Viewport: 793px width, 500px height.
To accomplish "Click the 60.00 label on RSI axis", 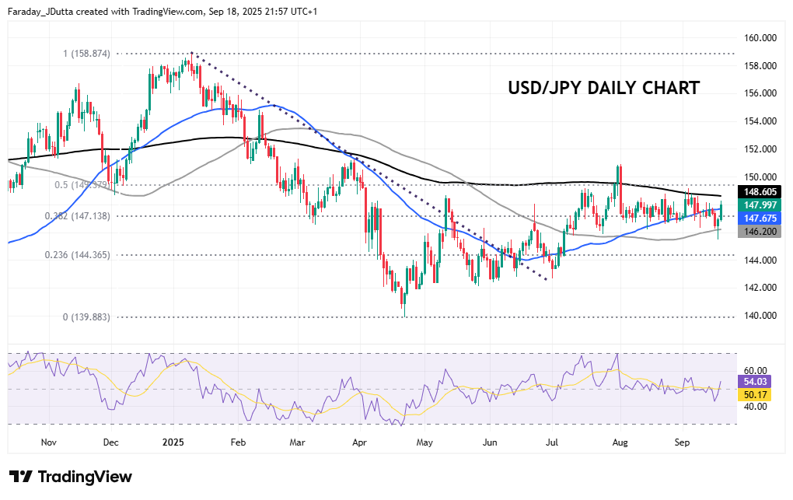I will [756, 370].
